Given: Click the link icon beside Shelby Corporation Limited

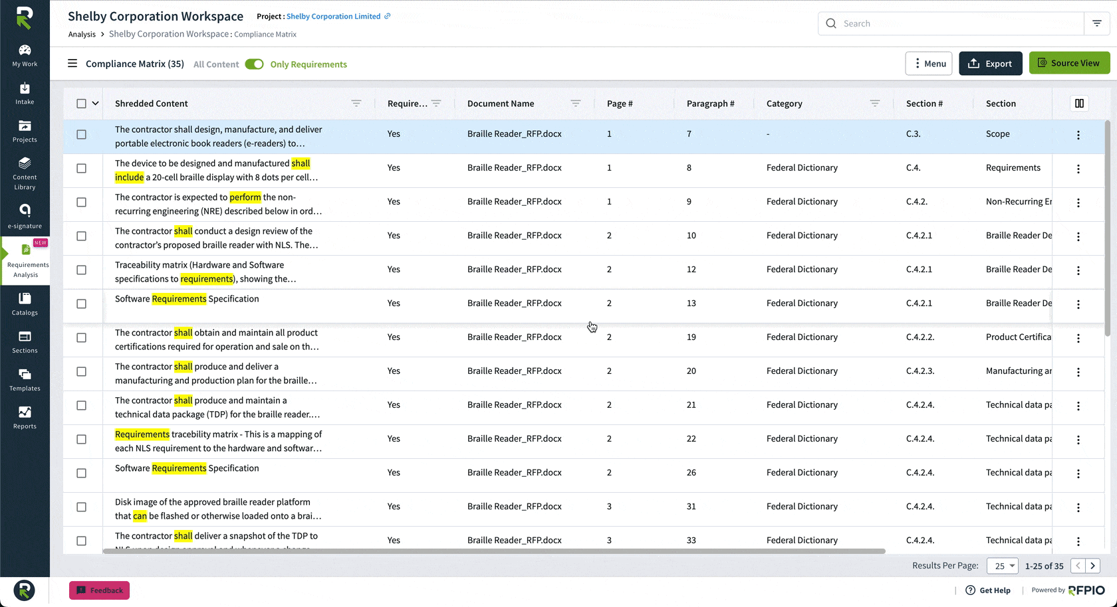Looking at the screenshot, I should (388, 16).
